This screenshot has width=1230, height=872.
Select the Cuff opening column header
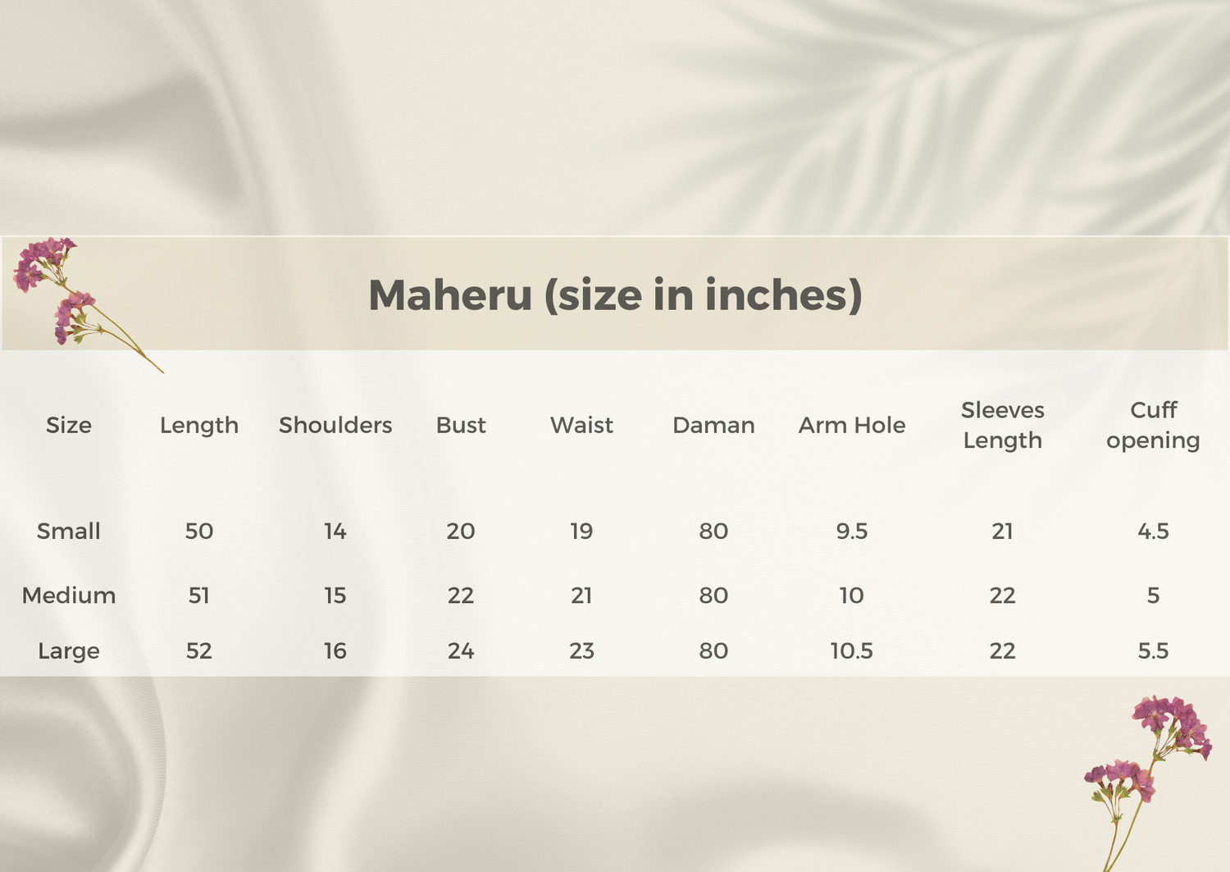(1153, 425)
